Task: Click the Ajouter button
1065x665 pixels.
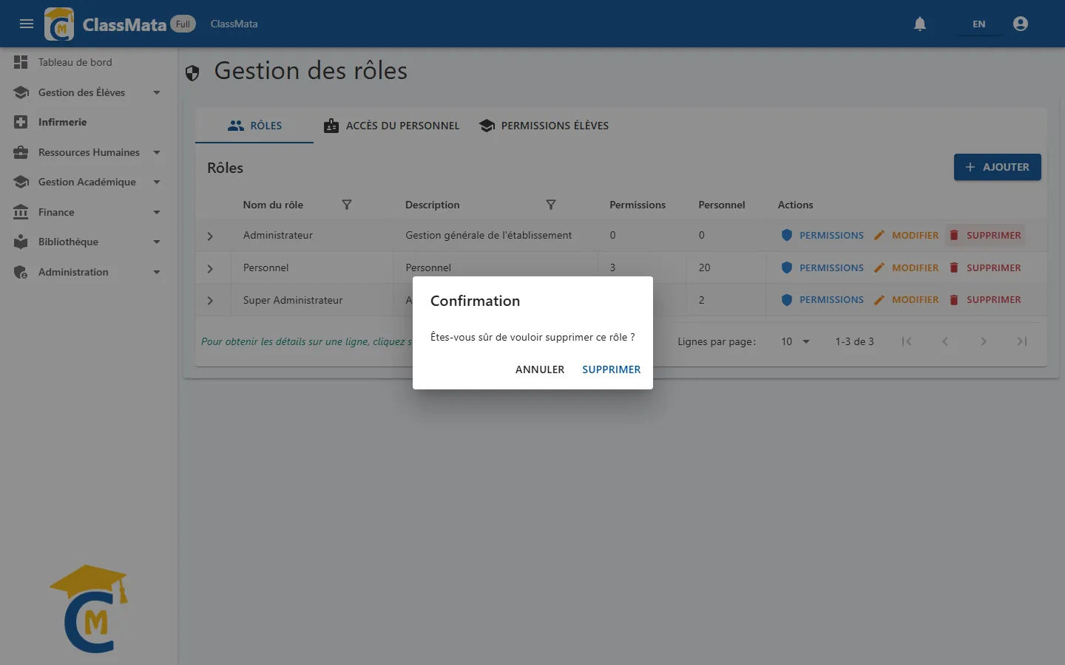Action: (x=997, y=167)
